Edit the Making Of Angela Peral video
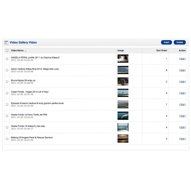This screenshot has height=191, width=191. point(183,139)
